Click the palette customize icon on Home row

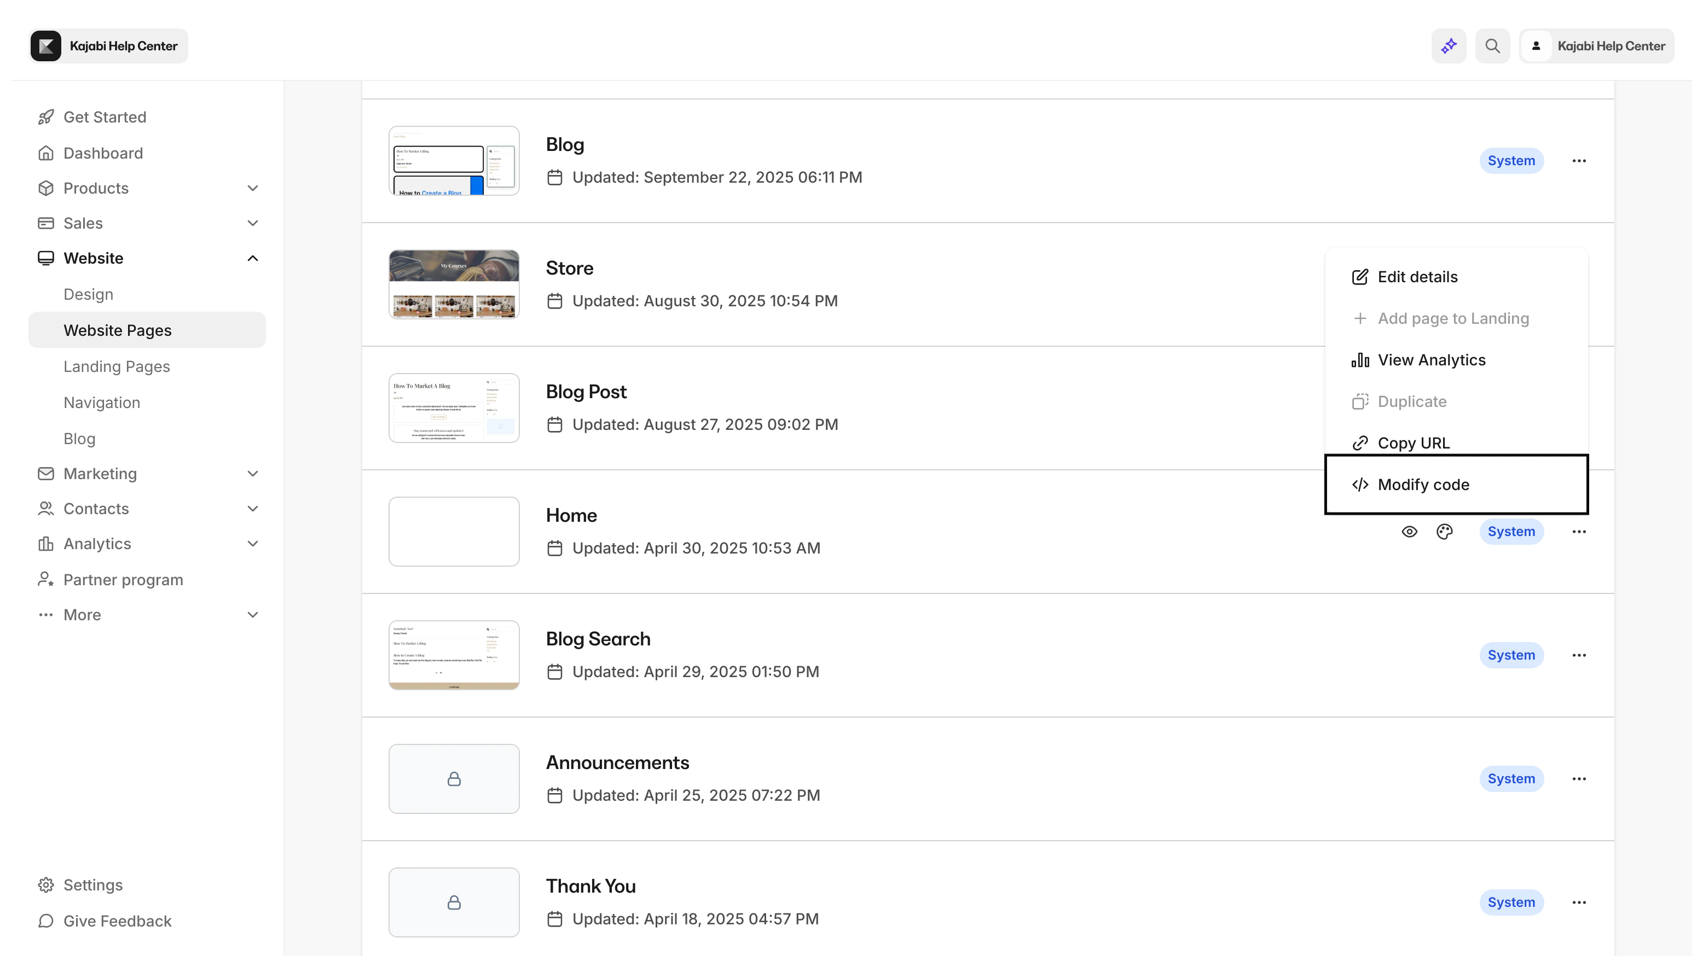tap(1444, 531)
